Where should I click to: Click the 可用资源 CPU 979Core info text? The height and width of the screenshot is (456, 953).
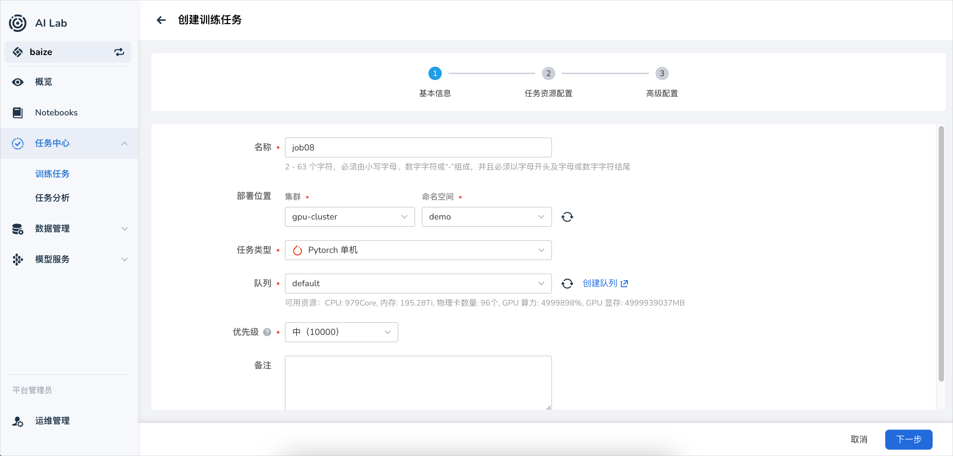coord(485,303)
